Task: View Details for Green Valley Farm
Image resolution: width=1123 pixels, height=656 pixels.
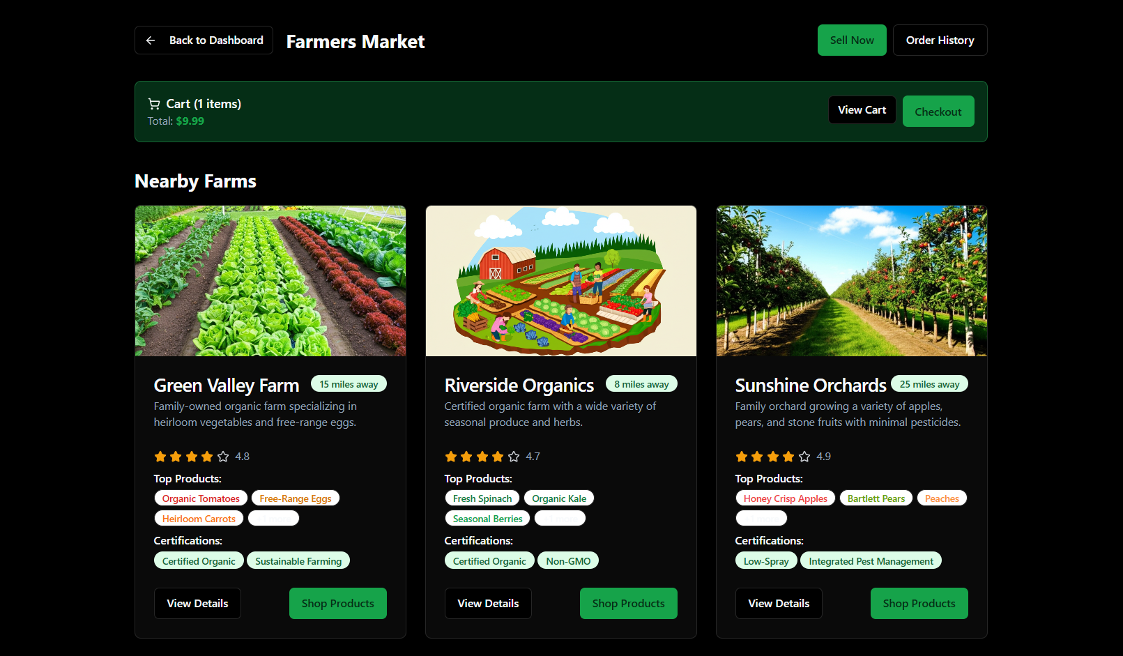Action: click(x=197, y=604)
